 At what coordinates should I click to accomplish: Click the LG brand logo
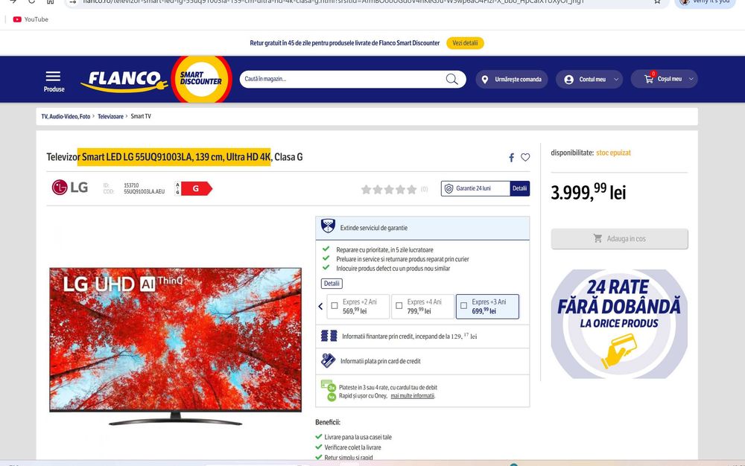pos(70,188)
